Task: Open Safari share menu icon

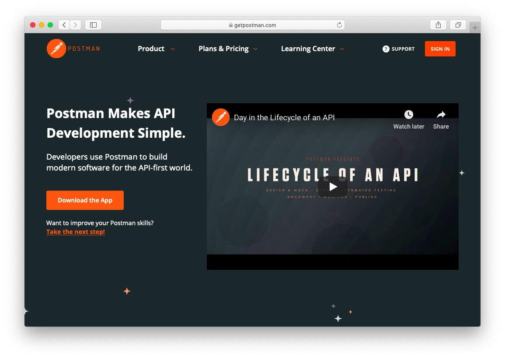Action: pyautogui.click(x=439, y=25)
